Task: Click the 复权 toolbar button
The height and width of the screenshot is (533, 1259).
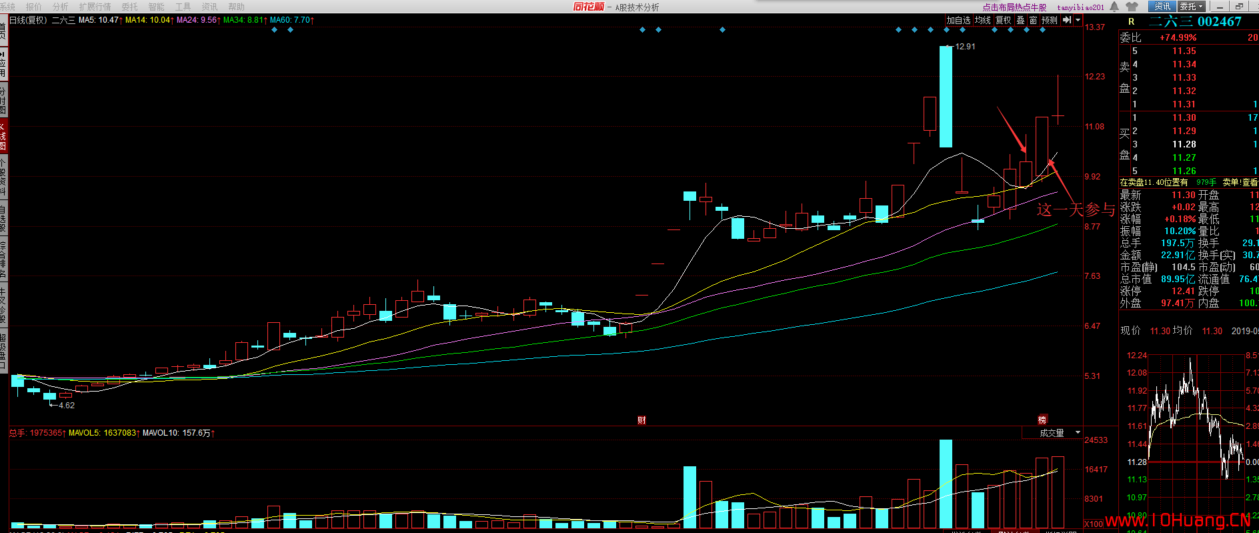Action: pyautogui.click(x=1004, y=20)
